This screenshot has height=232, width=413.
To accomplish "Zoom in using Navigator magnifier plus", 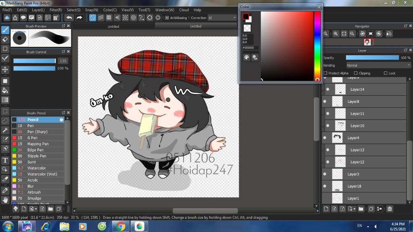I will tap(336, 34).
